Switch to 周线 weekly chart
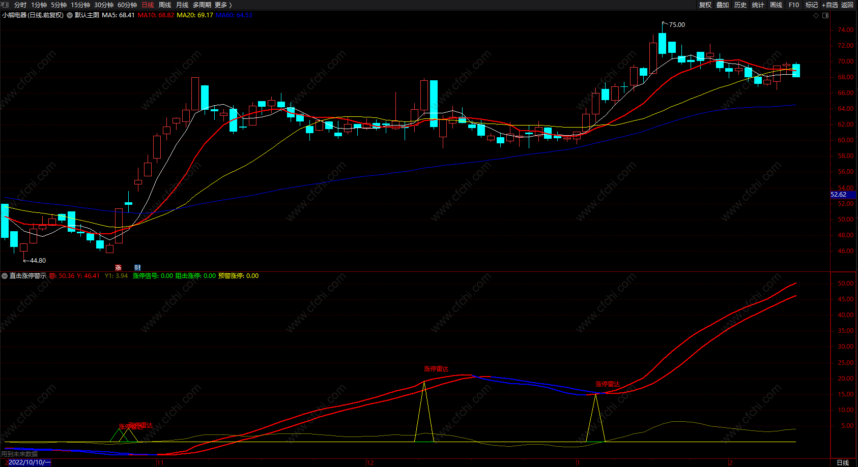 [165, 5]
